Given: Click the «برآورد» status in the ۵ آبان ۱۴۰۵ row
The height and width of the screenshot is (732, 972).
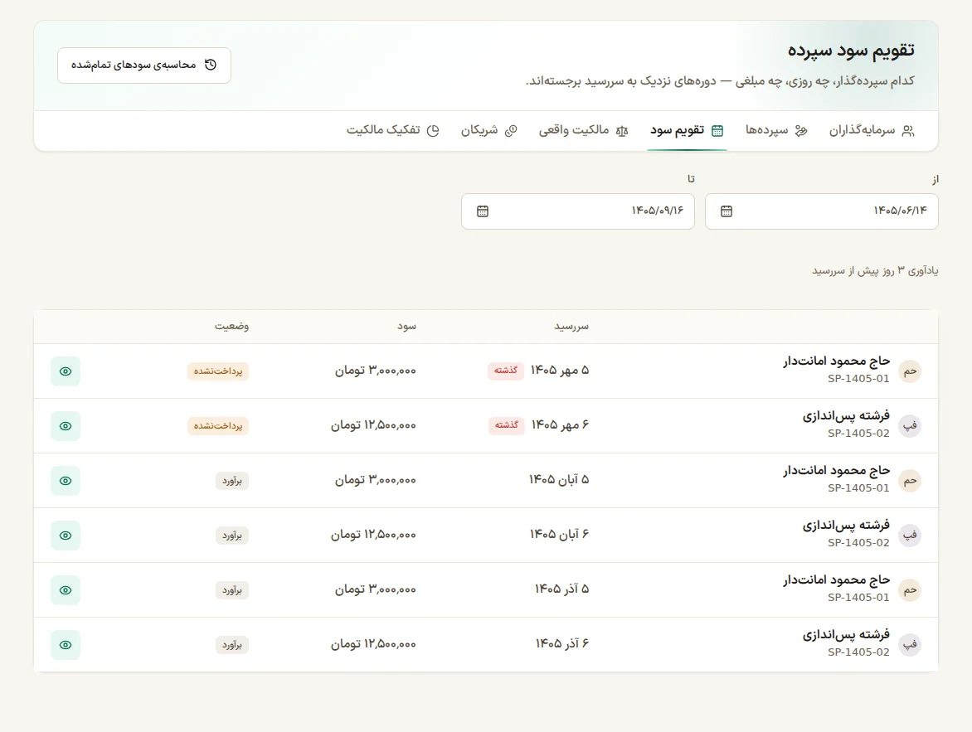Looking at the screenshot, I should [232, 481].
